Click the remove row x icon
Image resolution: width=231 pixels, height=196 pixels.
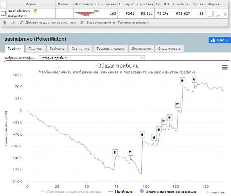[x=225, y=14]
